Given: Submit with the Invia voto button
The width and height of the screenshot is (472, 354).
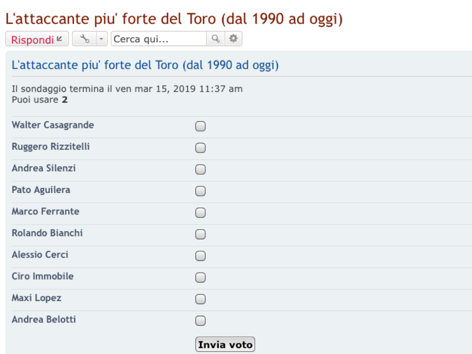Looking at the screenshot, I should coord(225,344).
